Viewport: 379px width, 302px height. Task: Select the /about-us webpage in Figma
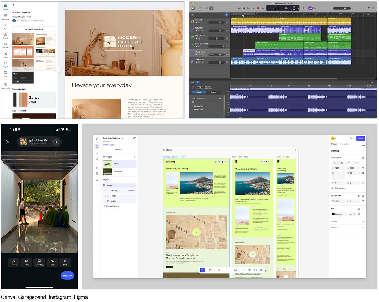(x=120, y=171)
